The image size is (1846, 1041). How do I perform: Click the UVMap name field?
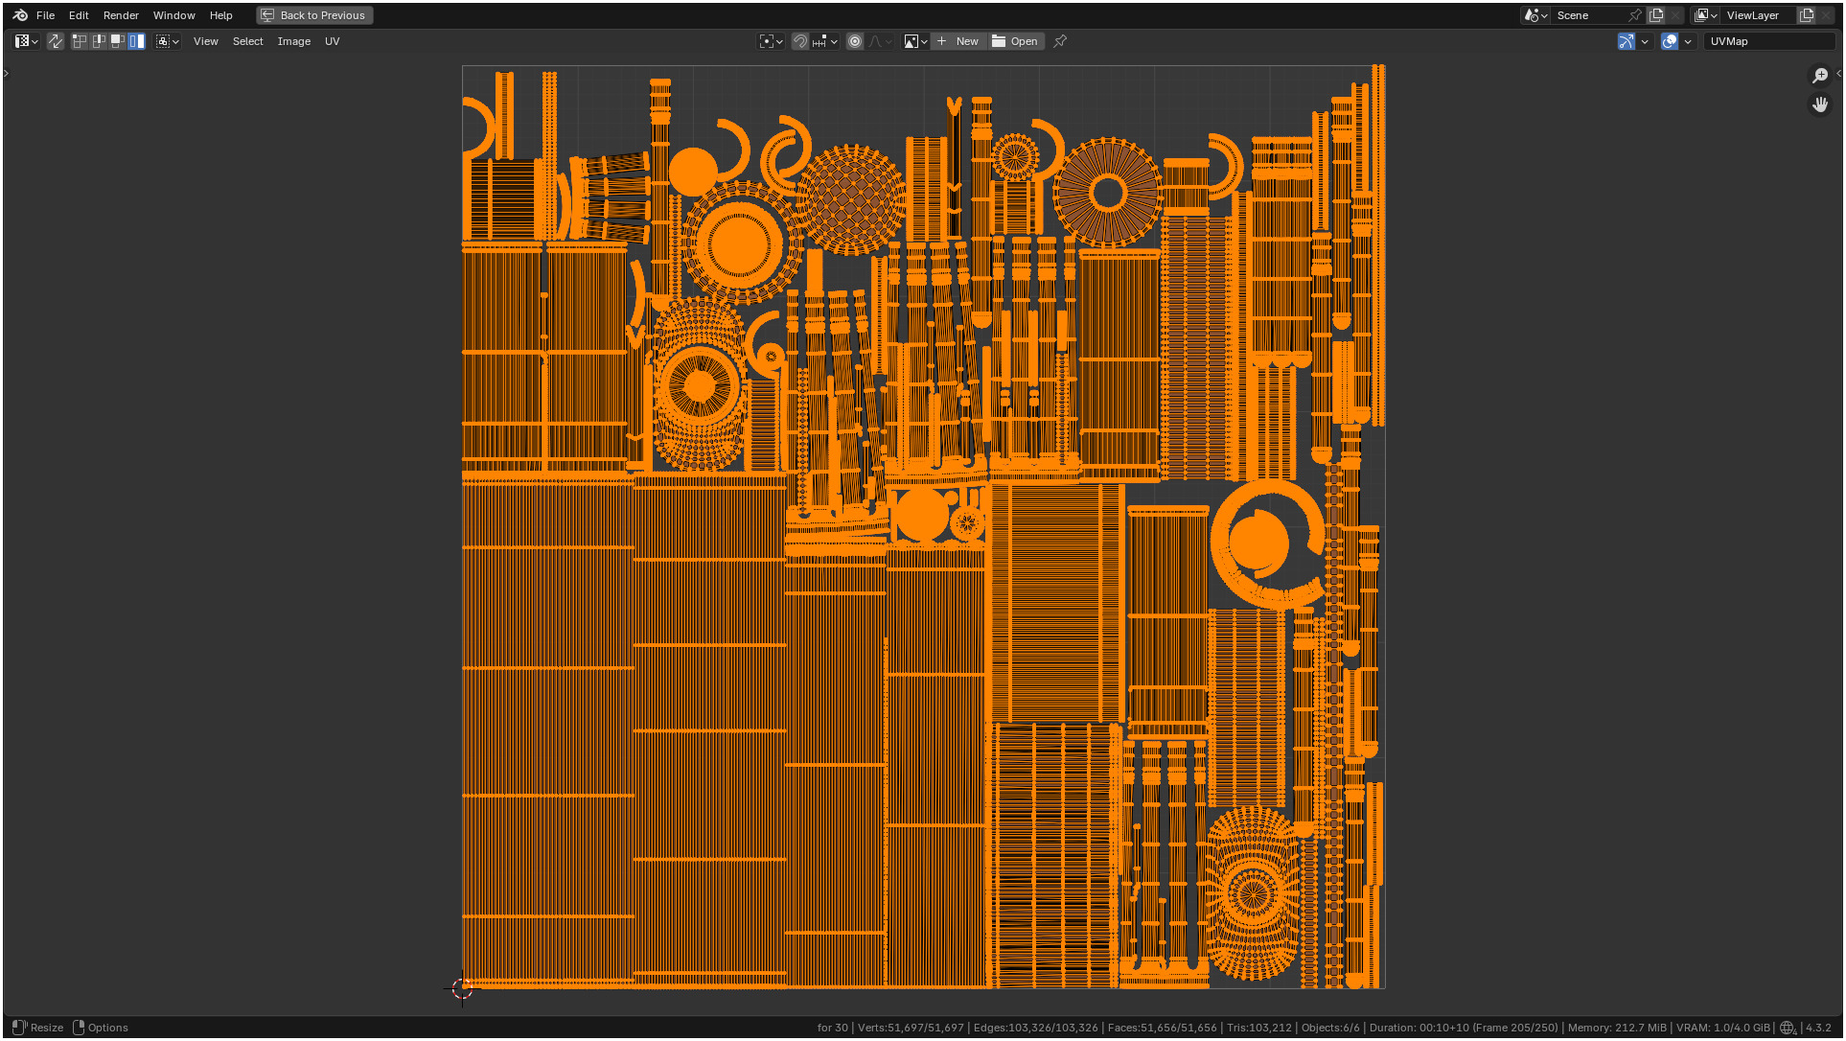(x=1767, y=41)
